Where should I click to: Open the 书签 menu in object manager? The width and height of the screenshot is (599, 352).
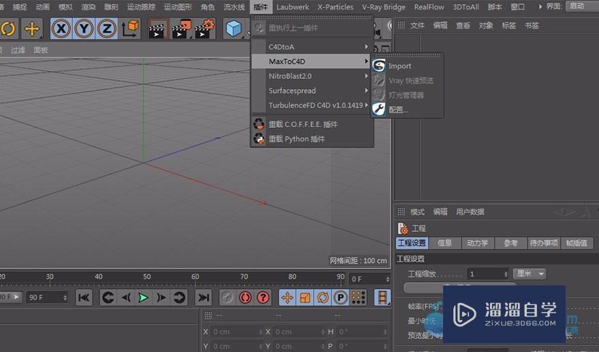[532, 26]
